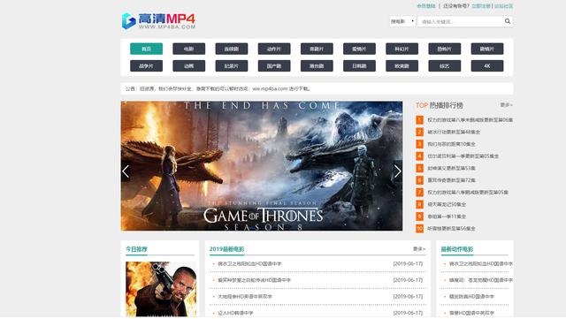Click the 最新动作电影 section heading
The image size is (566, 319).
(x=457, y=249)
